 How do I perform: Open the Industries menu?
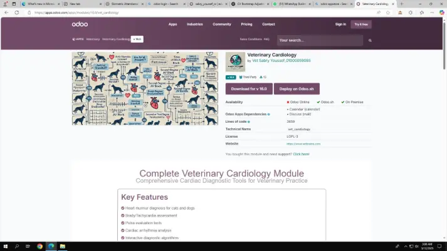(195, 24)
